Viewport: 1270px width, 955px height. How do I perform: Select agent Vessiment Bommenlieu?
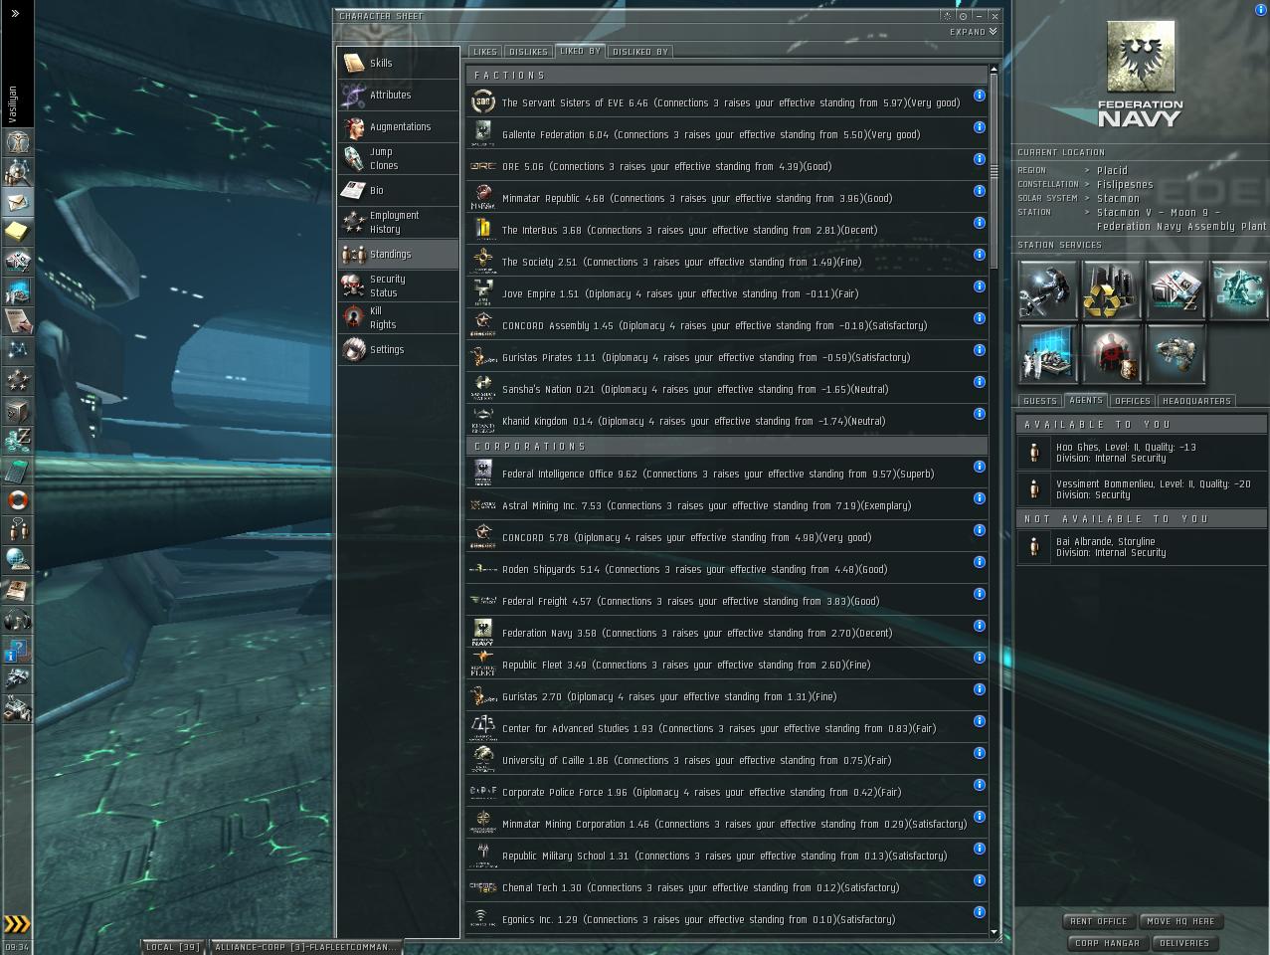pos(1142,488)
